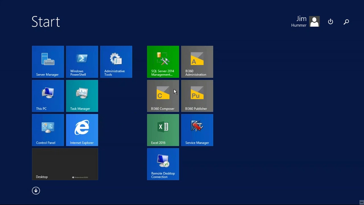Open Control Panel tile

pyautogui.click(x=48, y=130)
